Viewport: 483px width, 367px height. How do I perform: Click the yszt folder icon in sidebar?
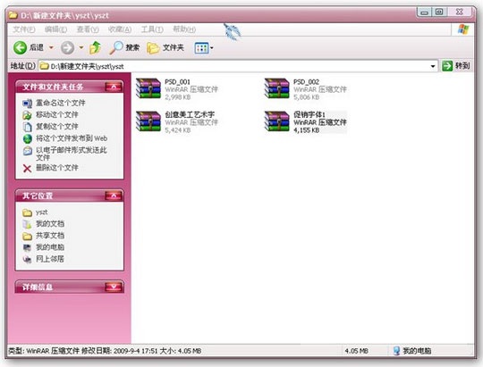27,213
